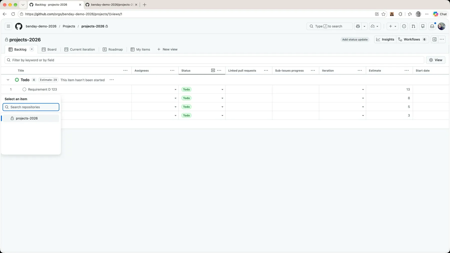Switch to the Roadmap tab
The height and width of the screenshot is (253, 450).
click(x=113, y=49)
